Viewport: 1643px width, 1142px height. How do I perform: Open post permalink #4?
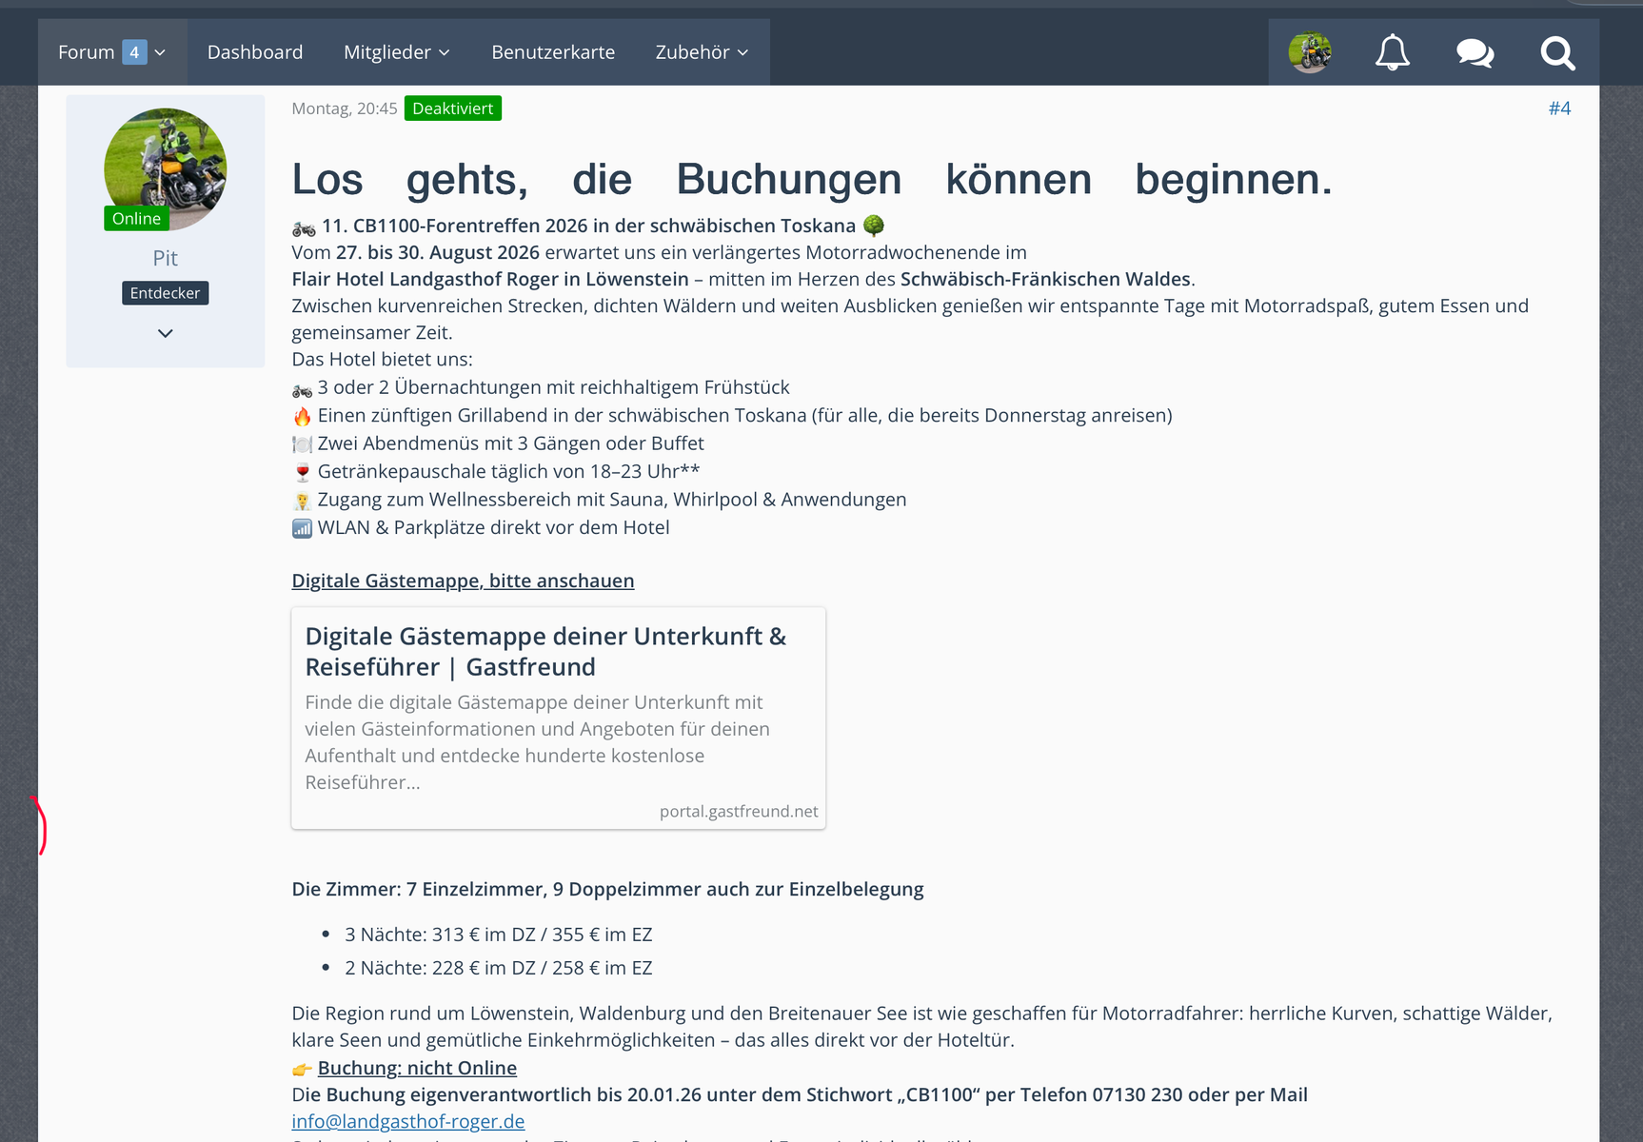(x=1559, y=108)
